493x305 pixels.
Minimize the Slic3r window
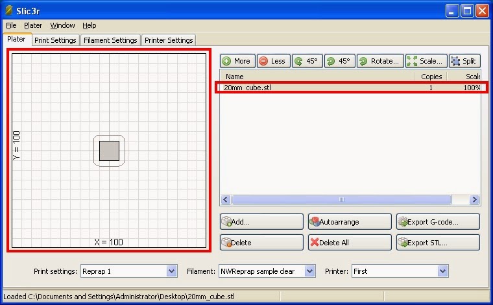point(452,11)
